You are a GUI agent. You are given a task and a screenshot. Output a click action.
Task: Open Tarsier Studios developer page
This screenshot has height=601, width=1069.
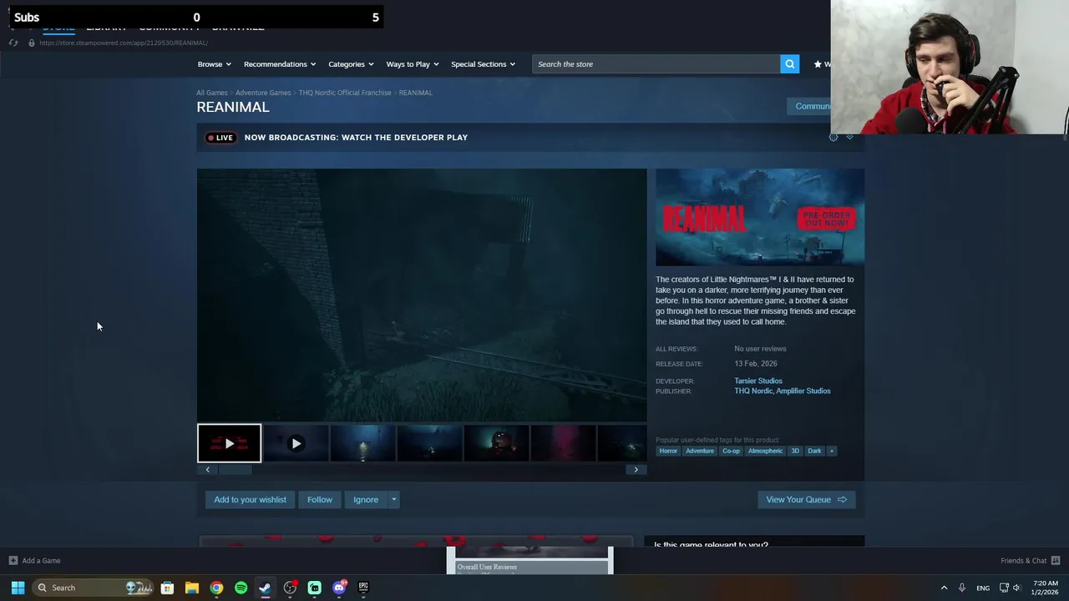[x=758, y=381]
